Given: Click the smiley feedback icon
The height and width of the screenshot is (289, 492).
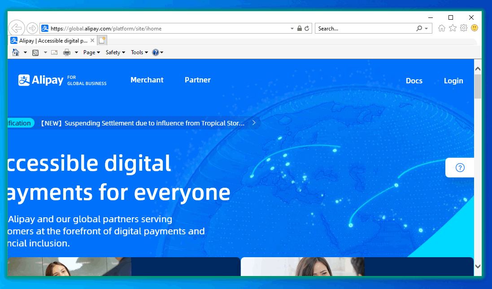Looking at the screenshot, I should [x=475, y=28].
